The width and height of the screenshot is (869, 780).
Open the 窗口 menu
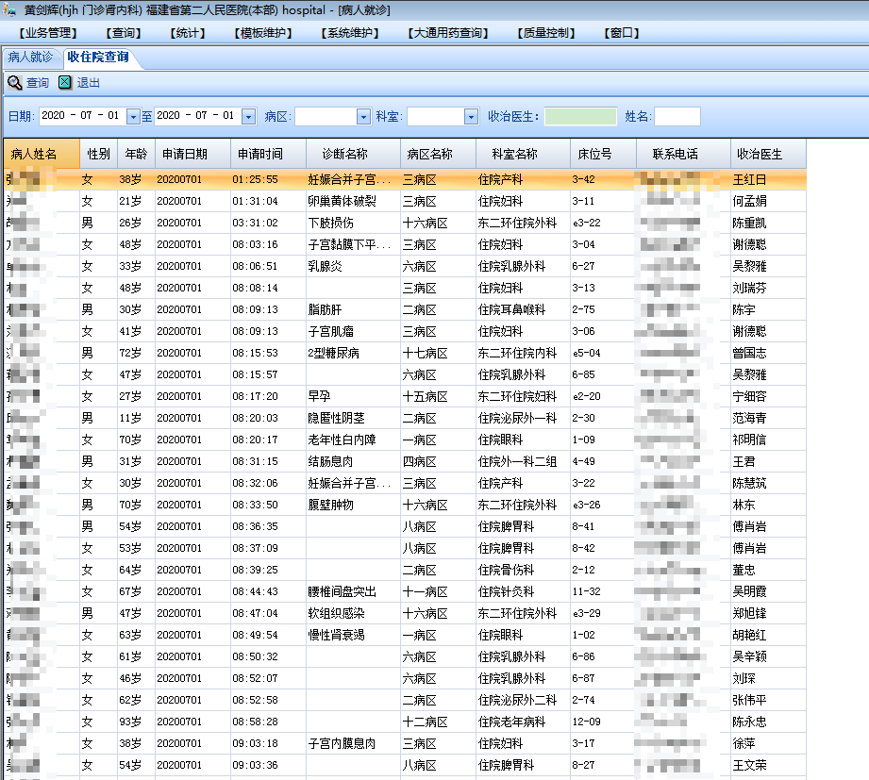pyautogui.click(x=621, y=33)
